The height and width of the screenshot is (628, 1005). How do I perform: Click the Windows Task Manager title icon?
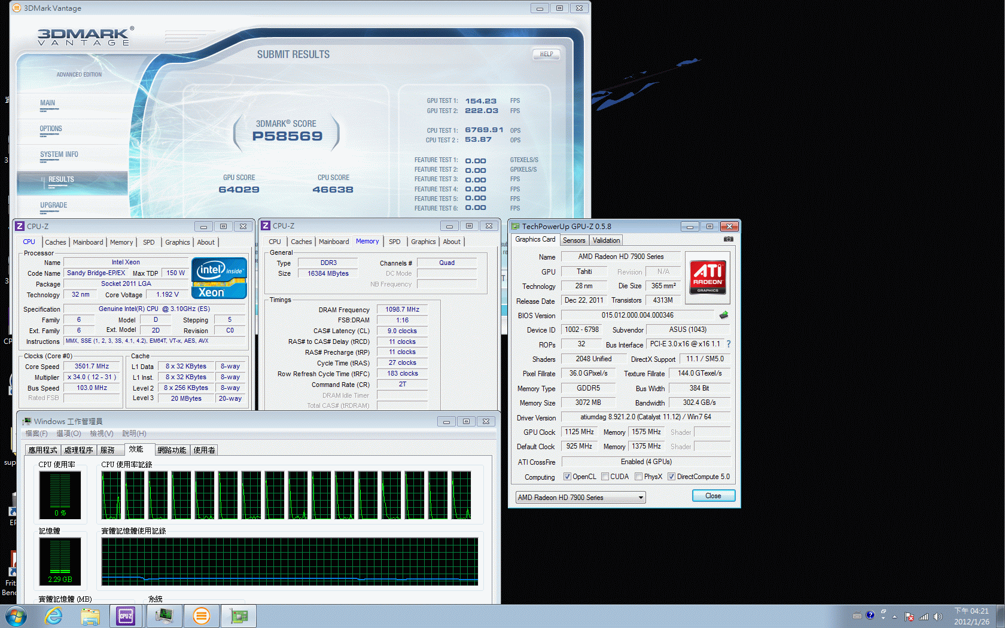tap(26, 421)
